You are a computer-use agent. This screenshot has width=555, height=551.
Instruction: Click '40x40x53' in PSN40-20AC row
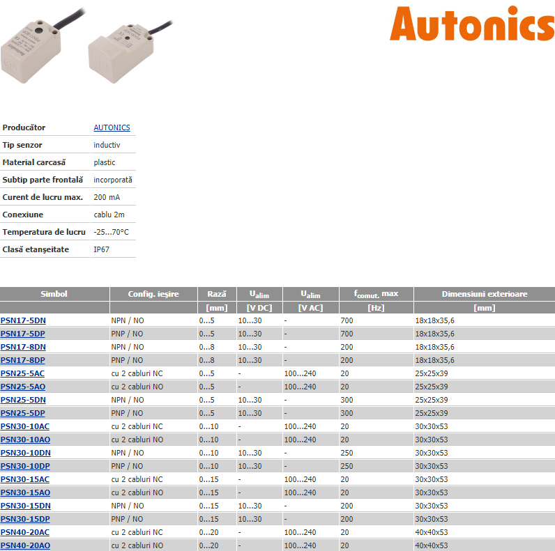click(x=432, y=532)
